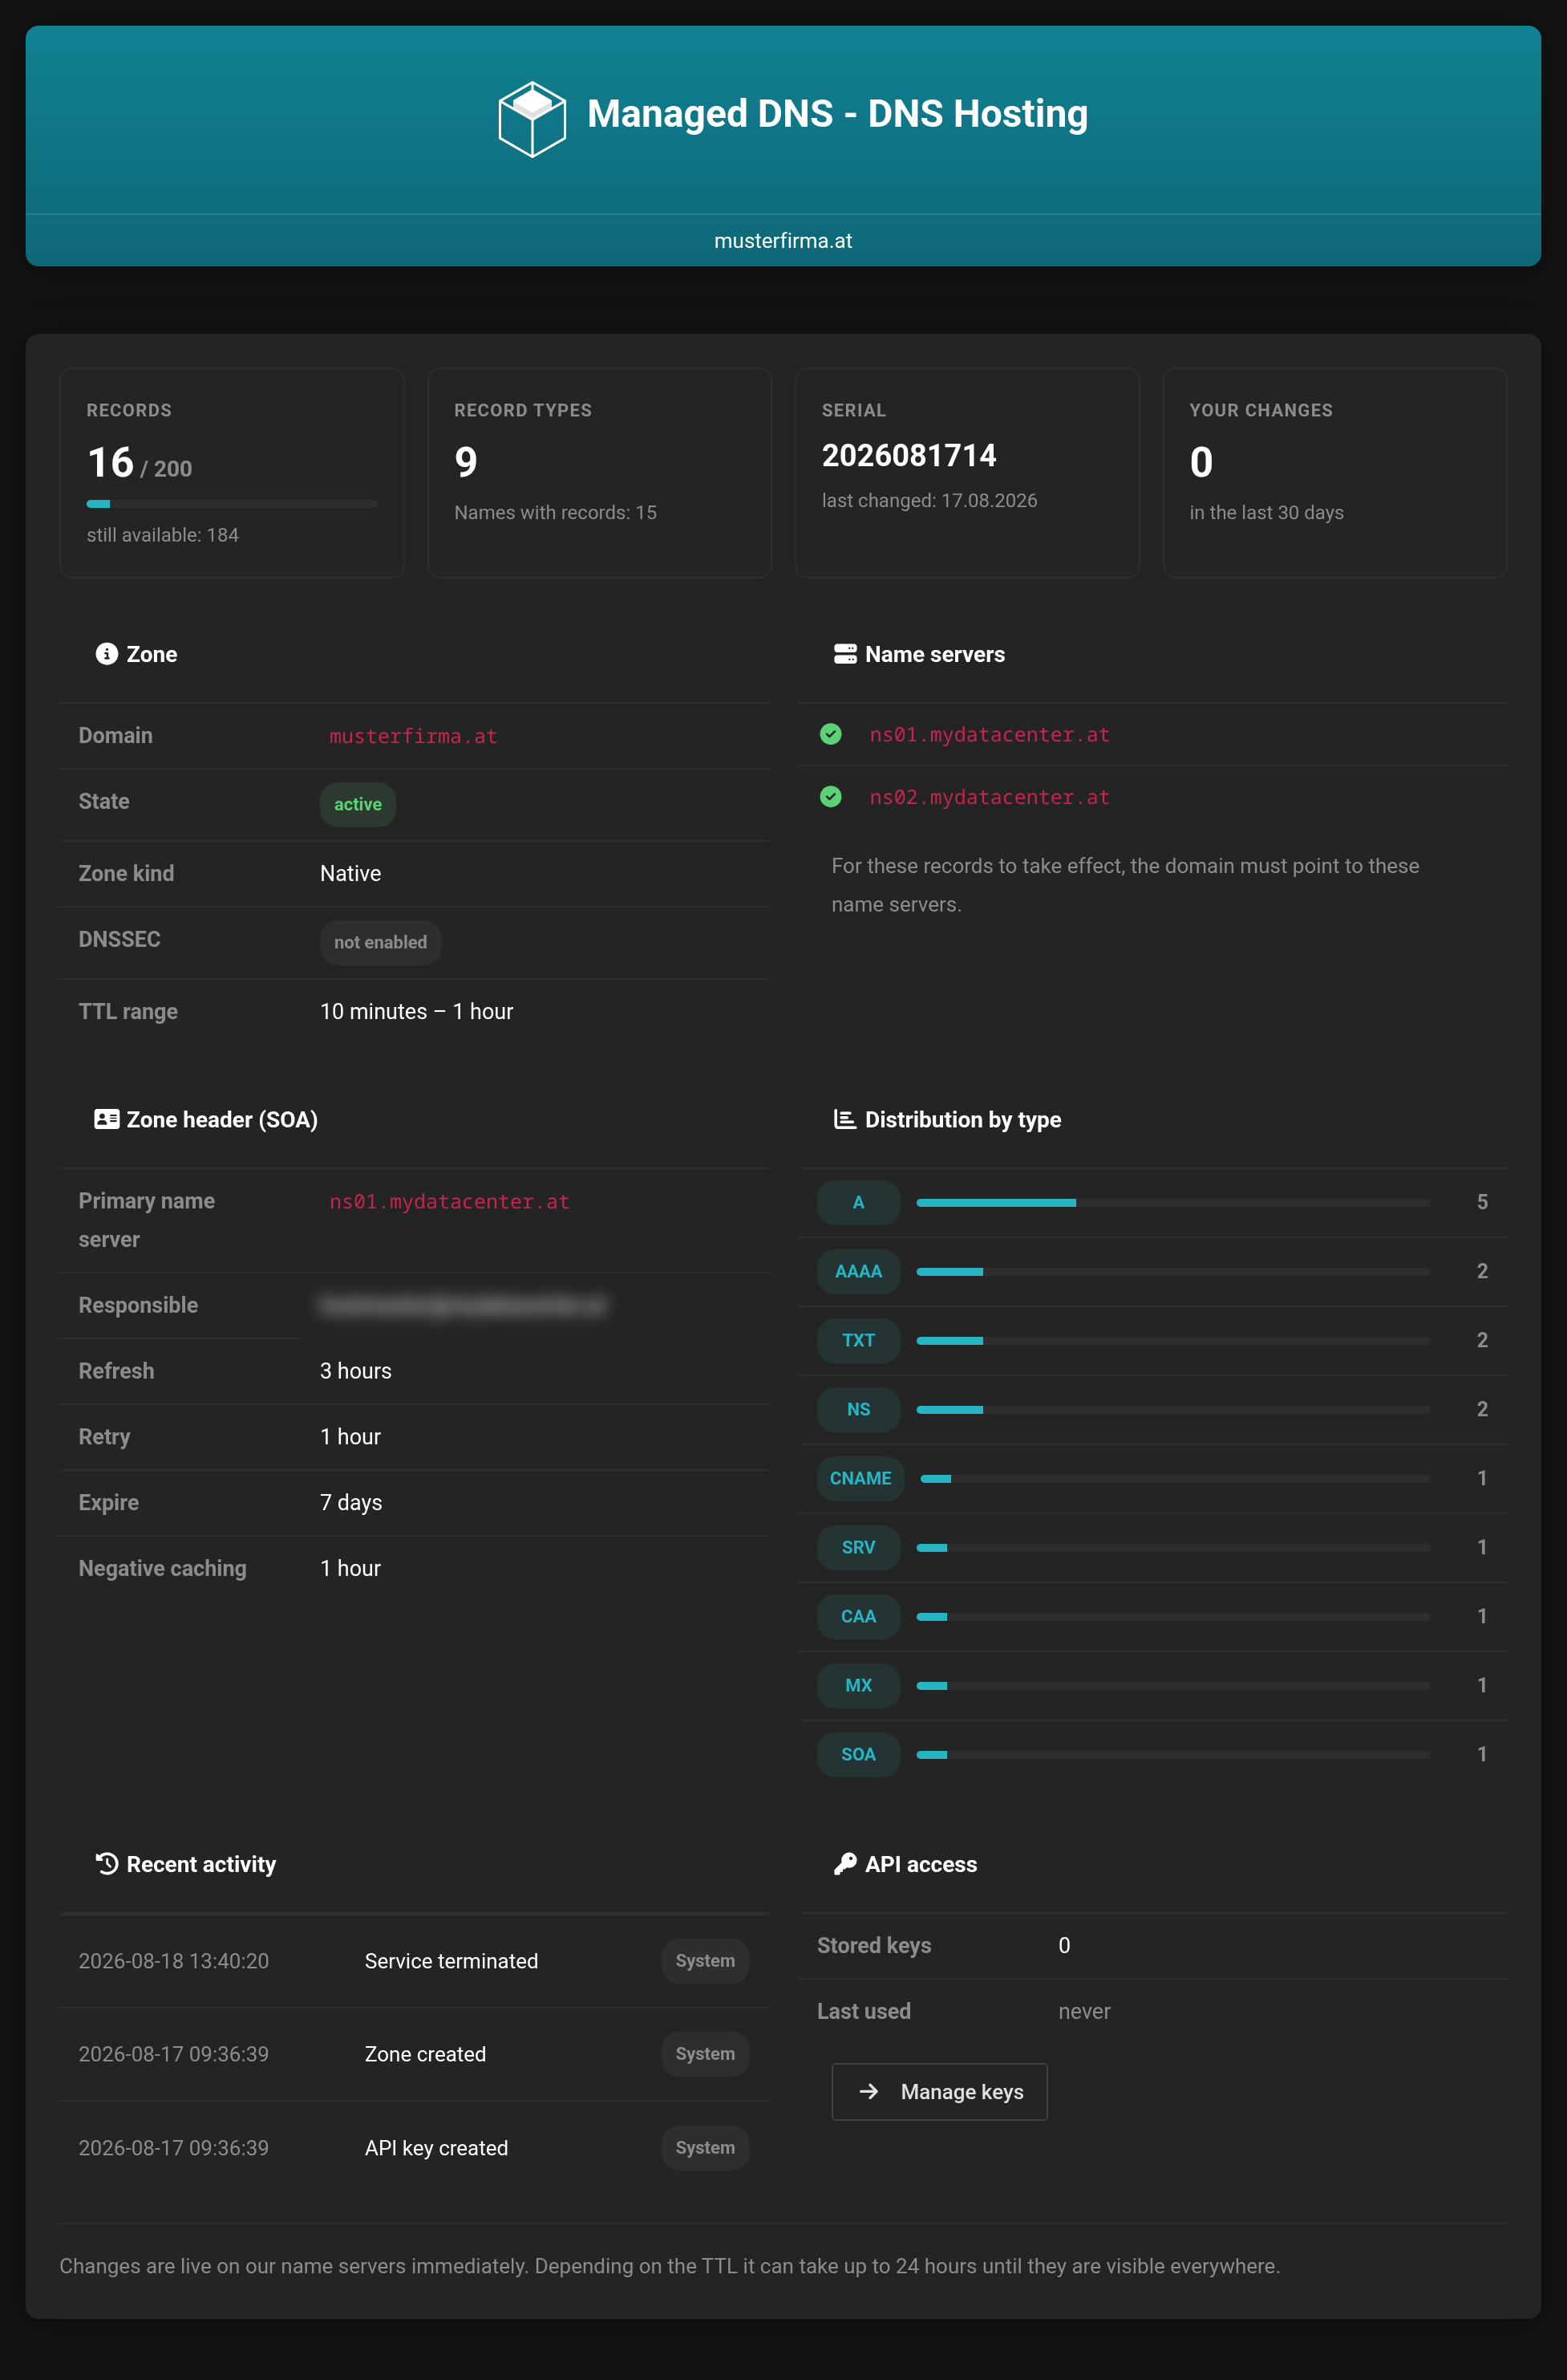The width and height of the screenshot is (1567, 2380).
Task: Click the System badge for API key created
Action: (706, 2147)
